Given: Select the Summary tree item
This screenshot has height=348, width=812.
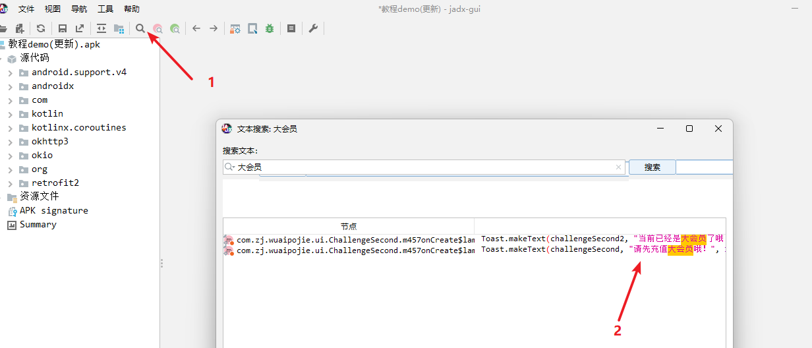Looking at the screenshot, I should (38, 225).
